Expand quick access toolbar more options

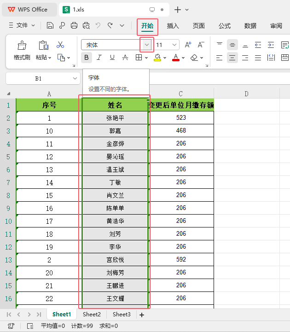(x=122, y=26)
